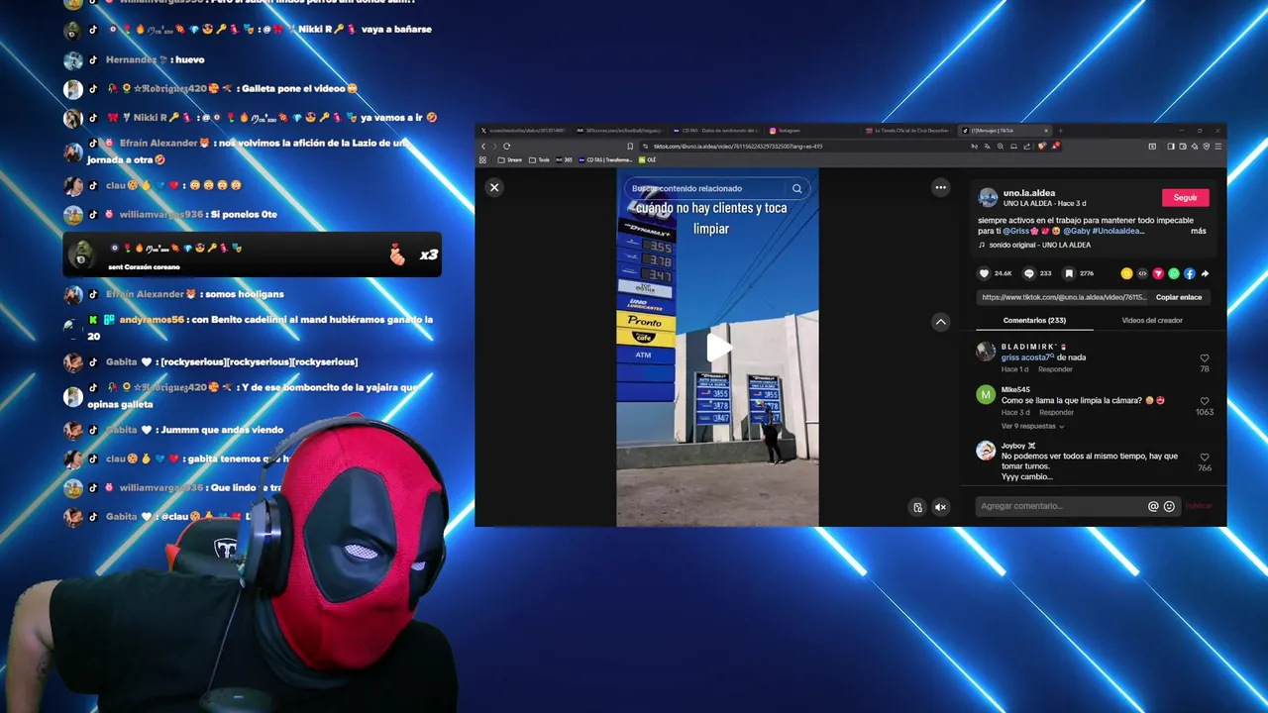Screen dimensions: 1268x713
Task: Click the shield VPN icon left of the hamburger menu
Action: click(1207, 147)
